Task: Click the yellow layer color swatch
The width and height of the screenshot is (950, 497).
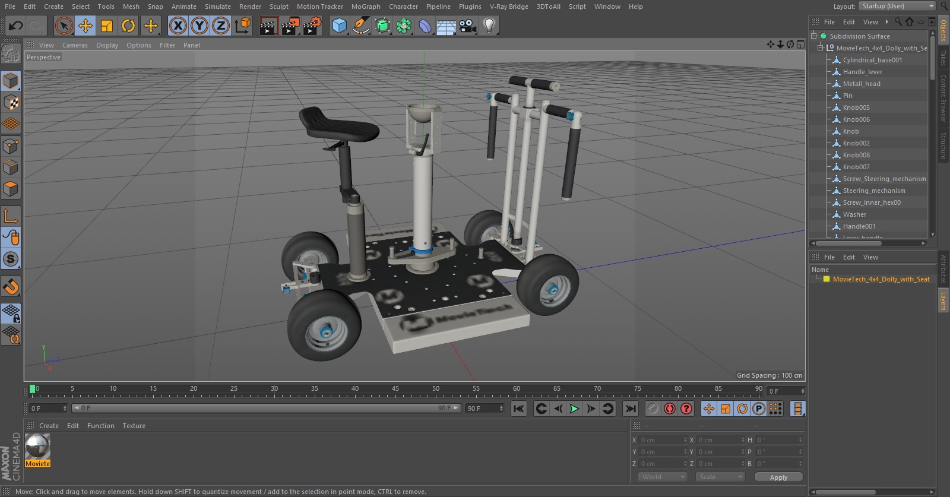Action: pyautogui.click(x=826, y=279)
